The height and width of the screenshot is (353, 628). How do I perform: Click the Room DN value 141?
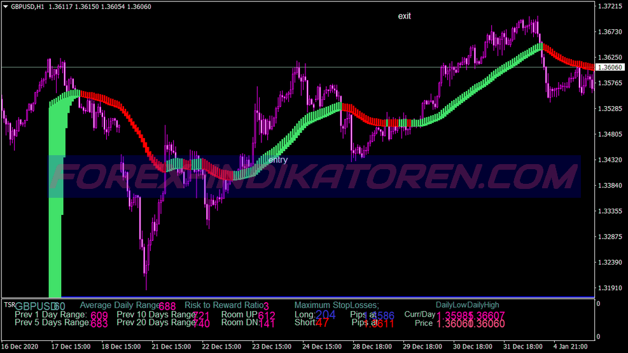(x=267, y=324)
